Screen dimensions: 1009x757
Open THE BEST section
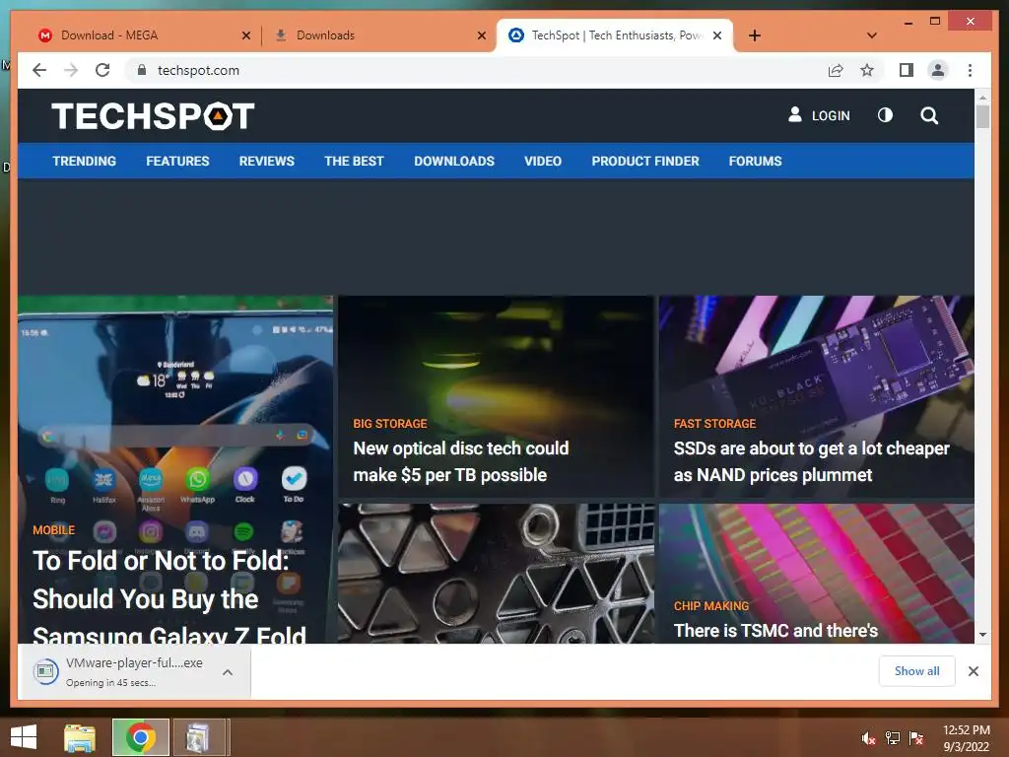354,161
